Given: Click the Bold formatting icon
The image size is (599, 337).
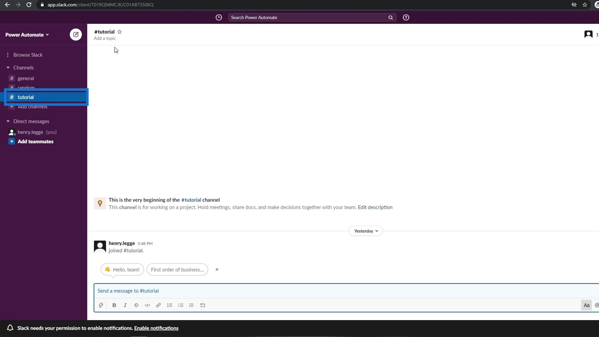Looking at the screenshot, I should pyautogui.click(x=114, y=305).
